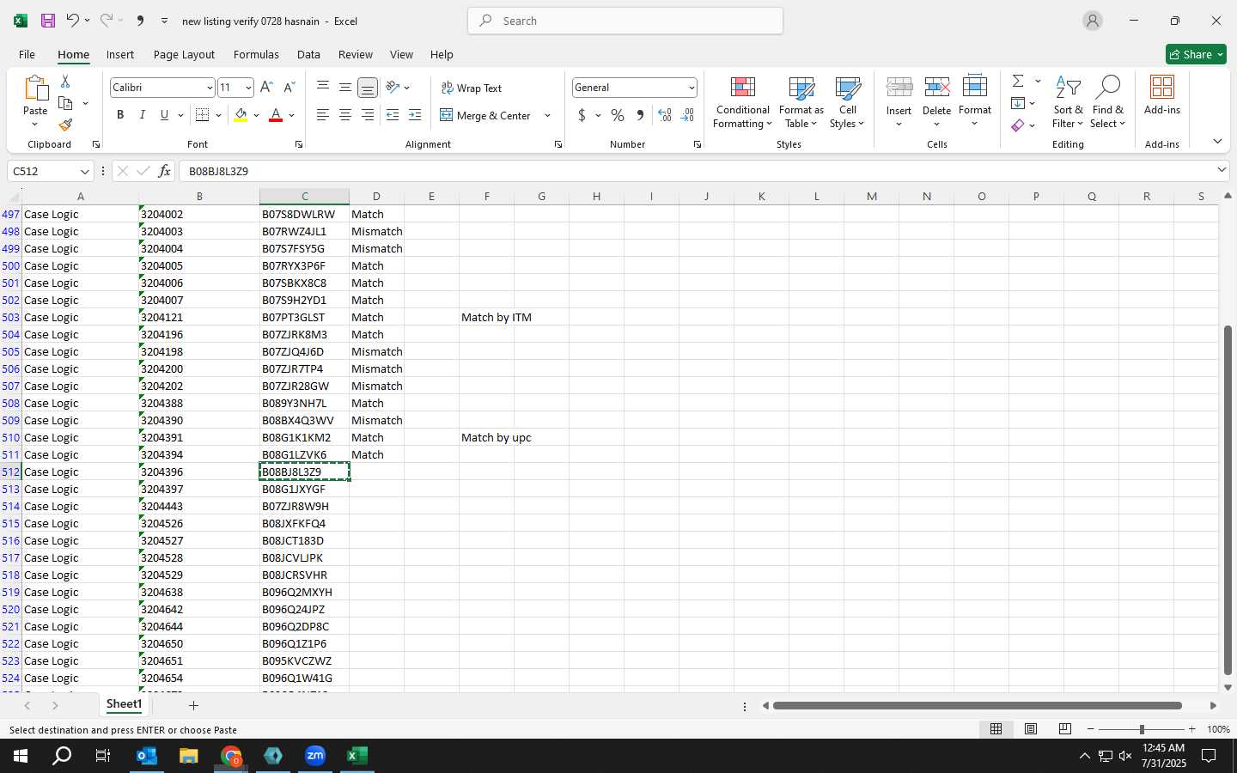
Task: Toggle Bold formatting
Action: point(120,115)
